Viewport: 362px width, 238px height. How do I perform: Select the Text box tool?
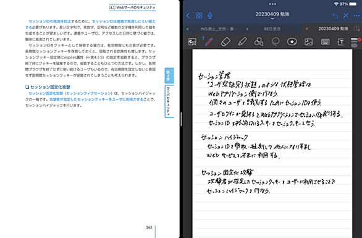[341, 42]
